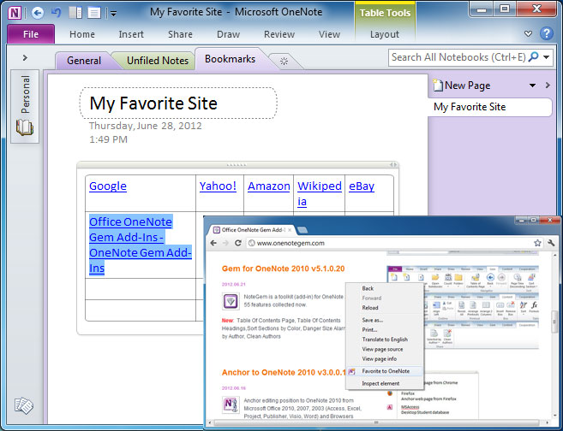Select the My Favorite Site page tab
The width and height of the screenshot is (563, 431).
[490, 107]
